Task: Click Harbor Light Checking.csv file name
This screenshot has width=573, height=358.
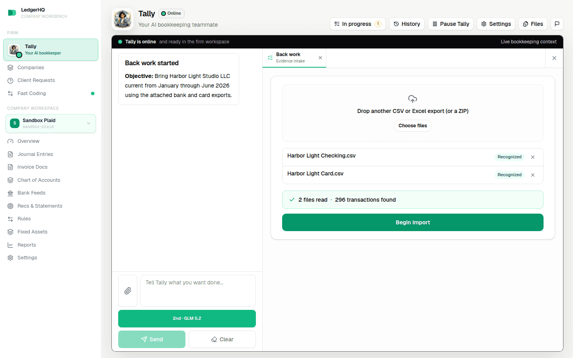Action: point(322,156)
